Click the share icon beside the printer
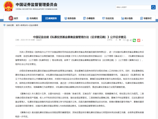 click(131, 40)
